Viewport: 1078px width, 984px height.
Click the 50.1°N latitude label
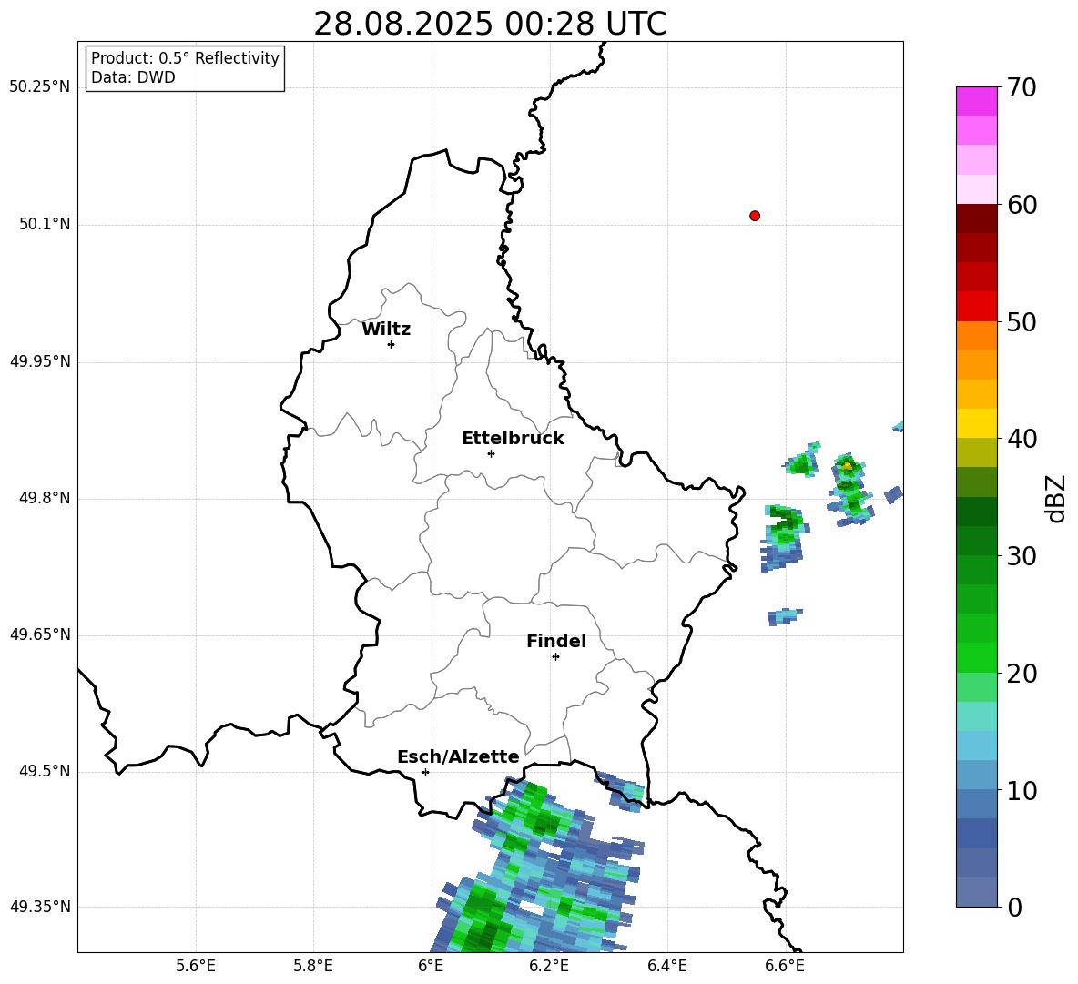[x=45, y=225]
